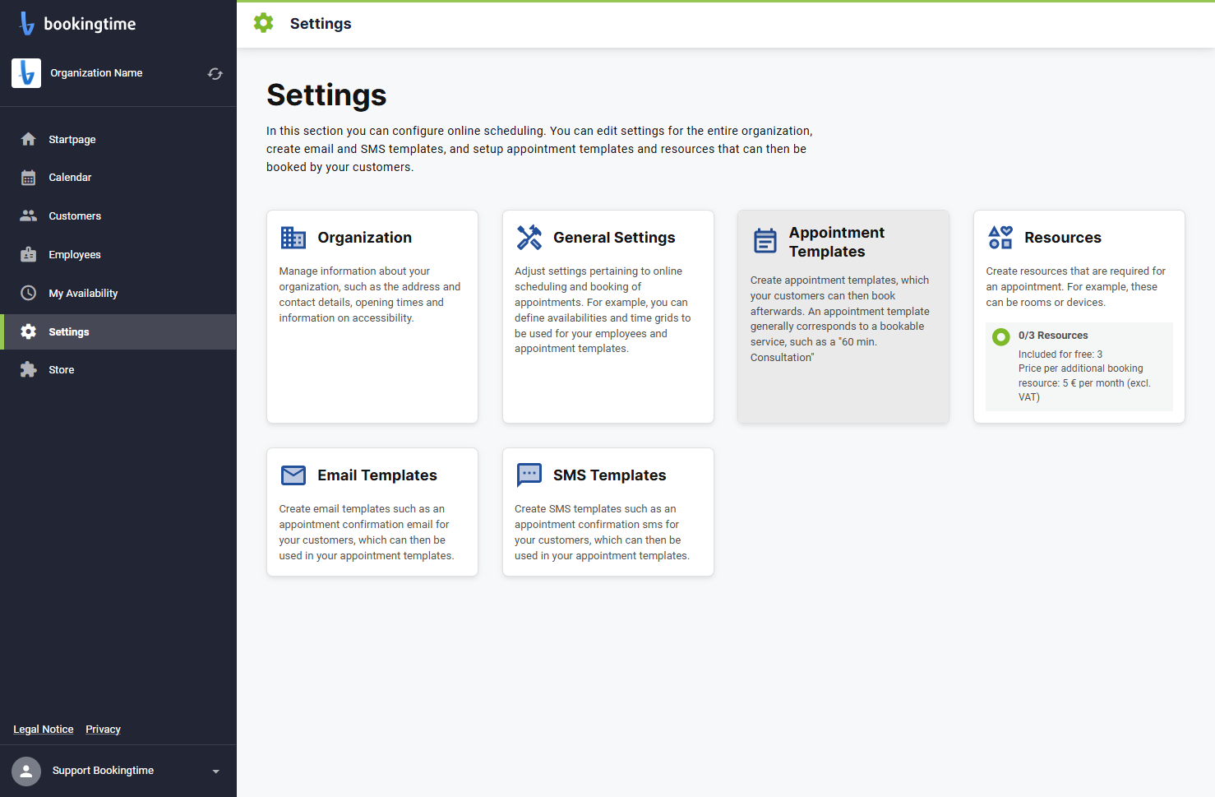This screenshot has width=1215, height=797.
Task: Click the organization avatar logo
Action: pos(26,73)
